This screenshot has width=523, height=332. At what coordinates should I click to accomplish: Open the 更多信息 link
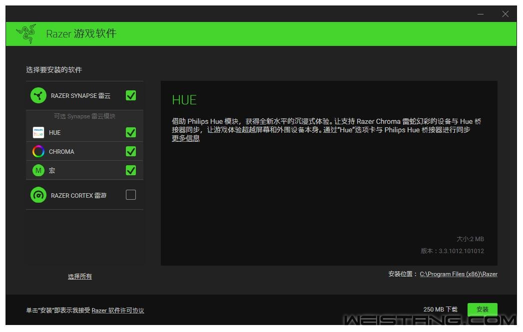pos(185,138)
